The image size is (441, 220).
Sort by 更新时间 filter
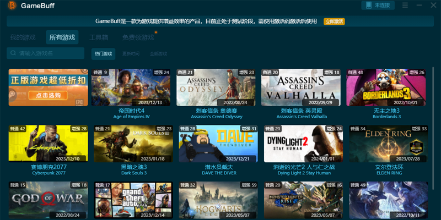[x=131, y=54]
